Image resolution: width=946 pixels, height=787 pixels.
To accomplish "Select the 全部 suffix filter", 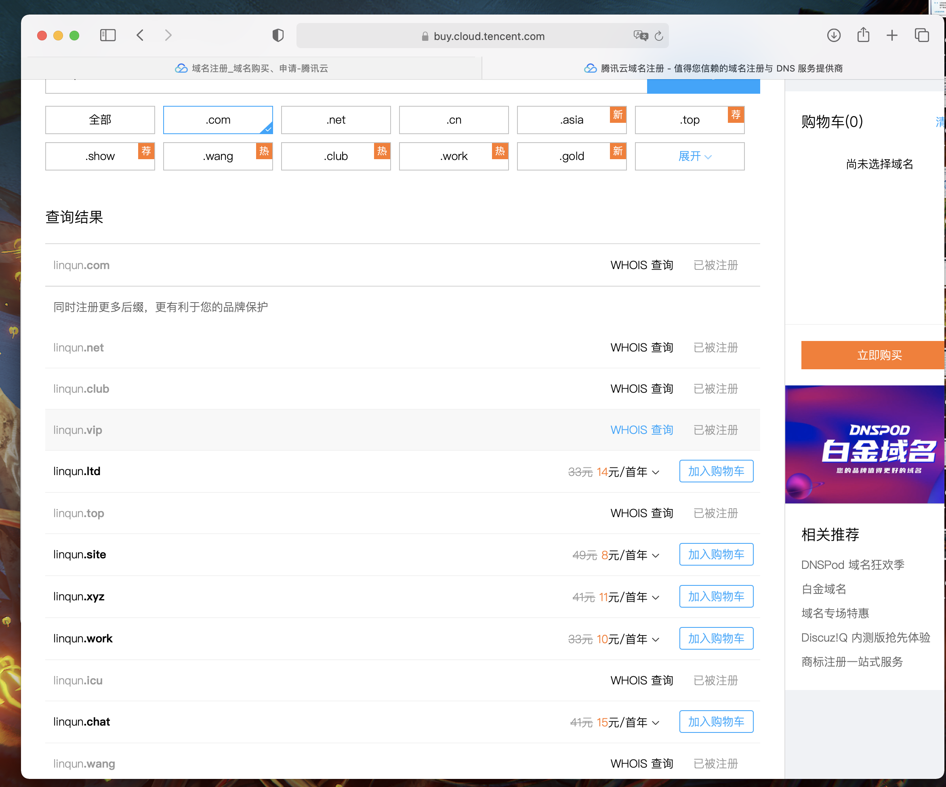I will tap(100, 120).
